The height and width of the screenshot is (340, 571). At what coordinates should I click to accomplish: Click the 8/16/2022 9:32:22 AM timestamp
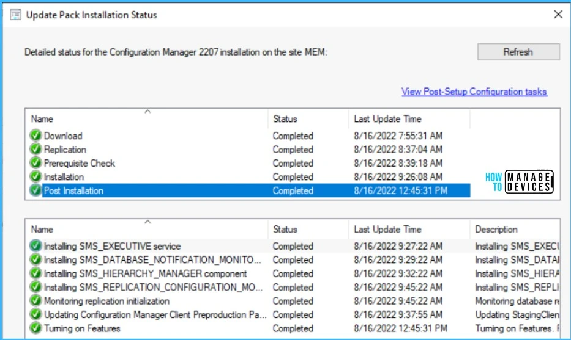398,273
